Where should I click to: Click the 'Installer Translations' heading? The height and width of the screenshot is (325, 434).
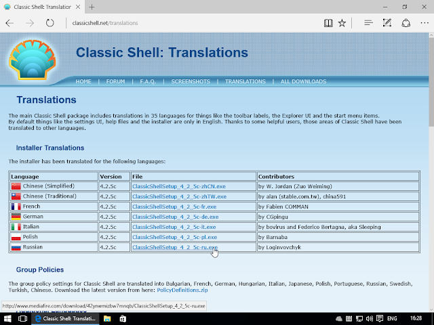(x=50, y=148)
